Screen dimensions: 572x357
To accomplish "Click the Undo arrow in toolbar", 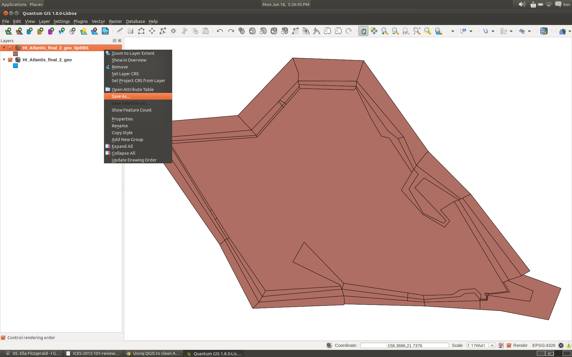I will pos(220,31).
